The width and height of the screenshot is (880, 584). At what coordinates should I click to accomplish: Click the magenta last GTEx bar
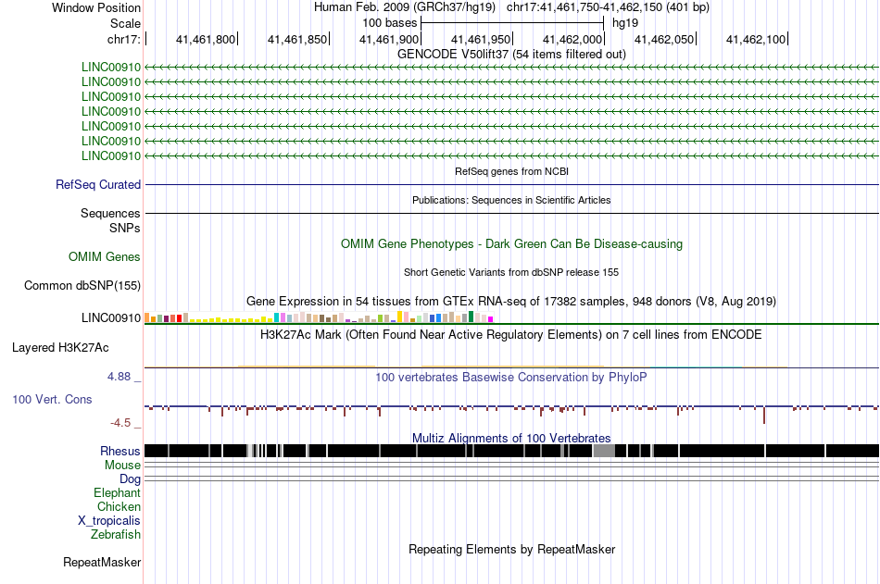coord(491,319)
